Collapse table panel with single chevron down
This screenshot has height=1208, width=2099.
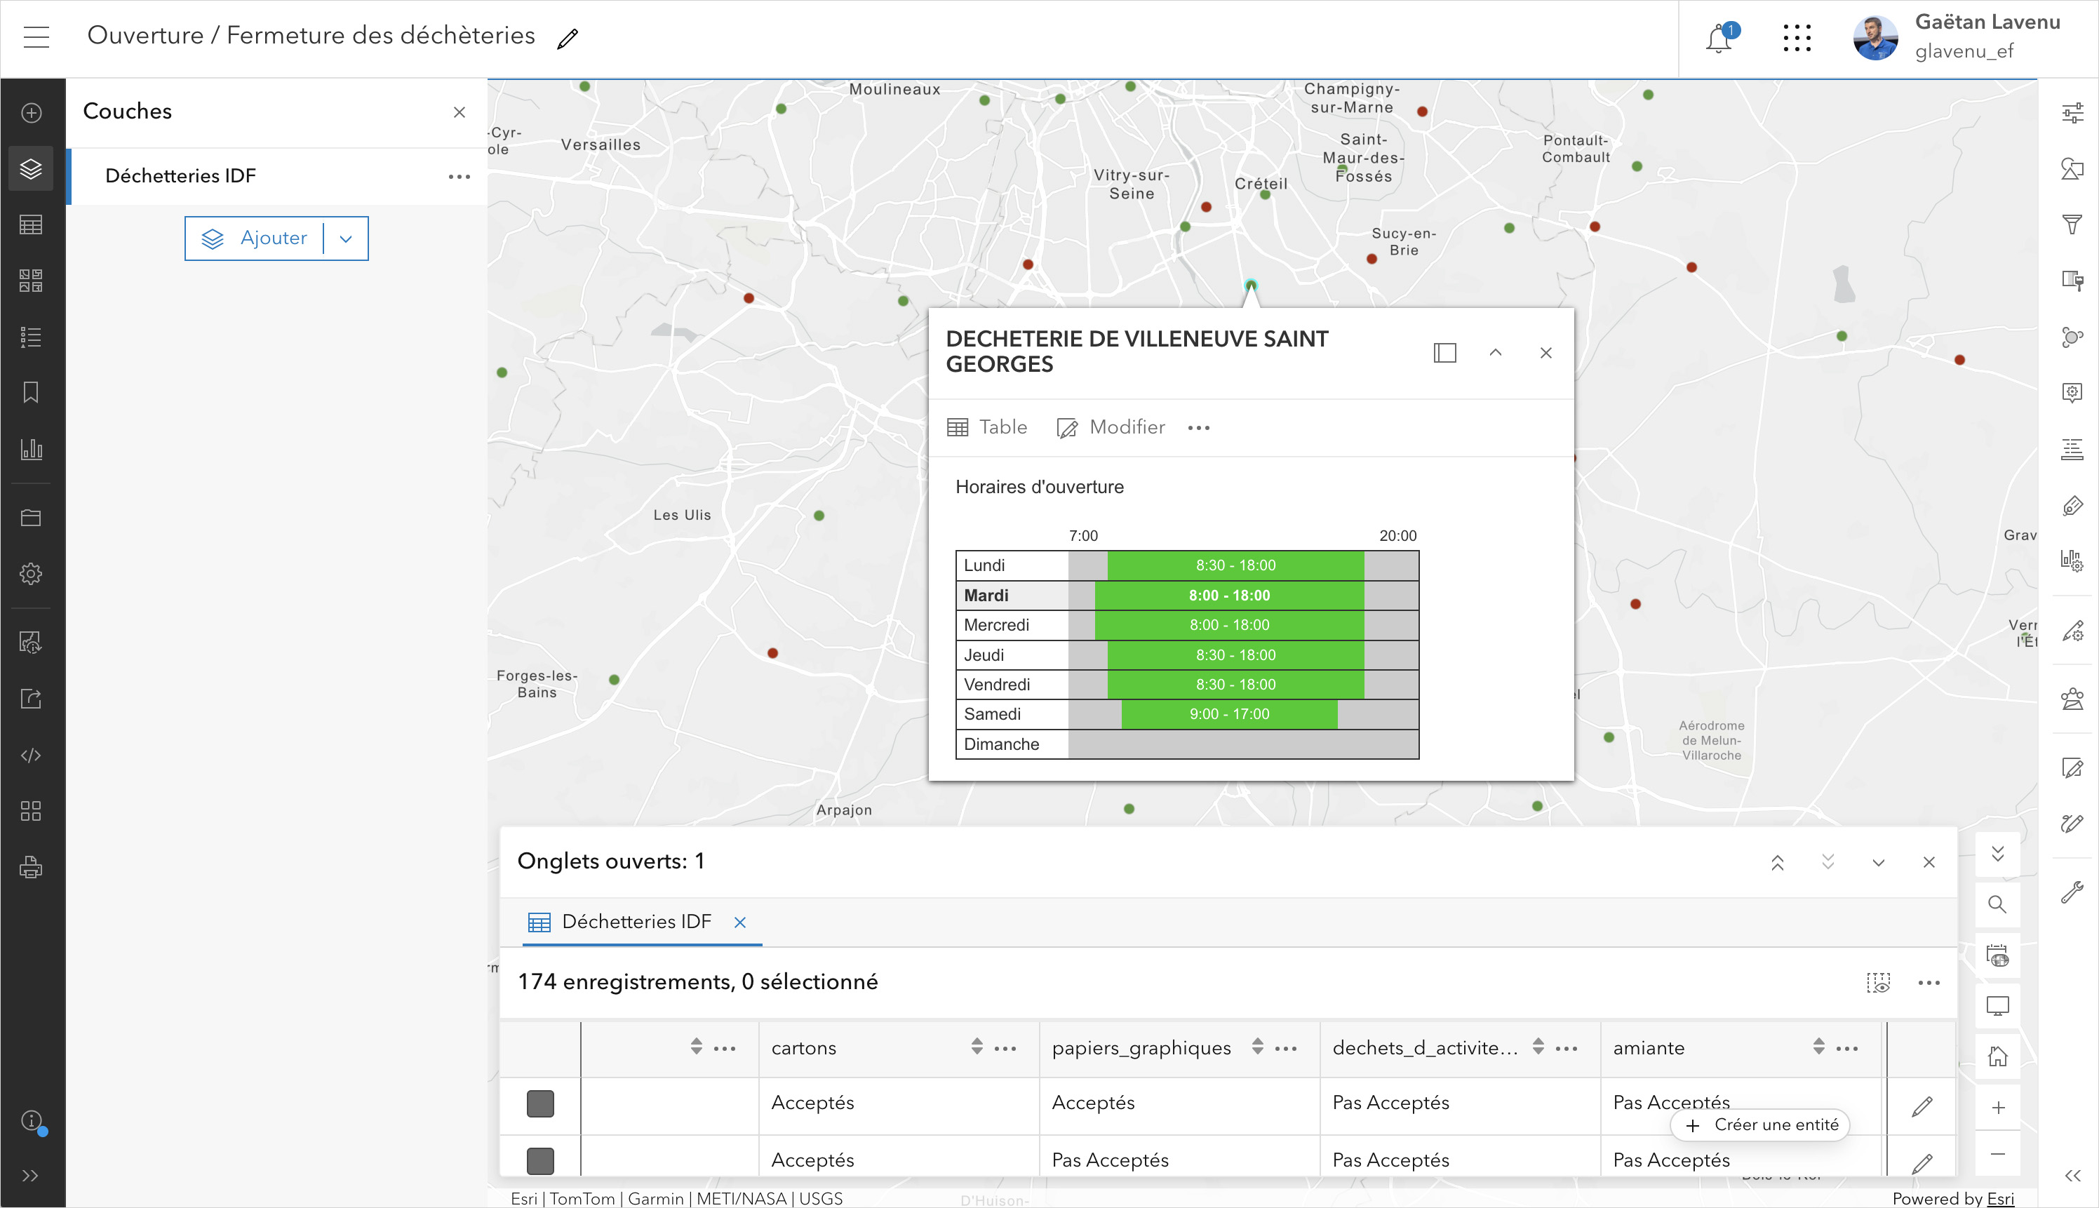tap(1878, 863)
